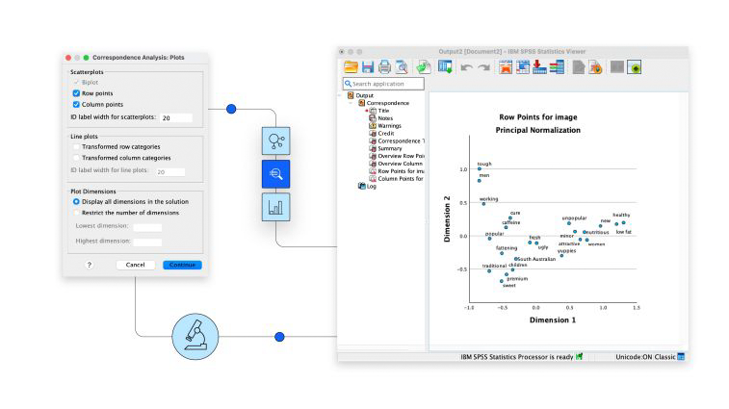Click the dimmed Biplot checkbox
Screen dimensions: 729x409
pos(76,82)
